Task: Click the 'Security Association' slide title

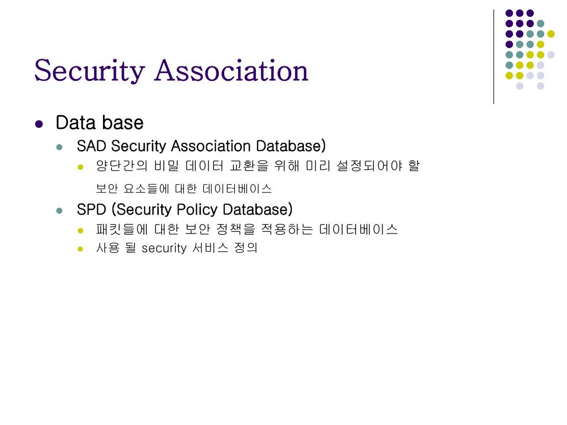Action: [x=171, y=70]
